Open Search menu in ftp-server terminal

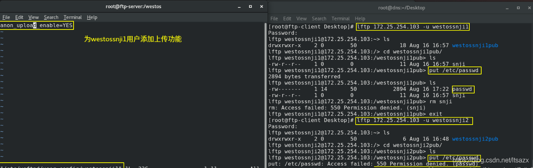(51, 17)
